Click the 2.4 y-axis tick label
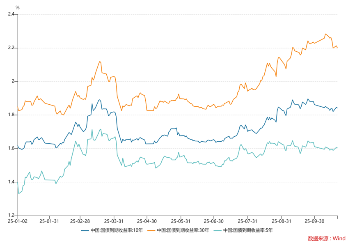 point(11,14)
